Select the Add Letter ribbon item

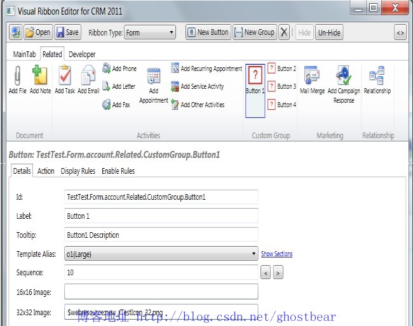point(119,86)
